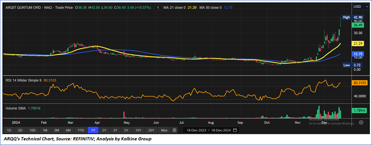Click the green 1.789M volume axis tag
Screen dimensions: 372x145
359,110
